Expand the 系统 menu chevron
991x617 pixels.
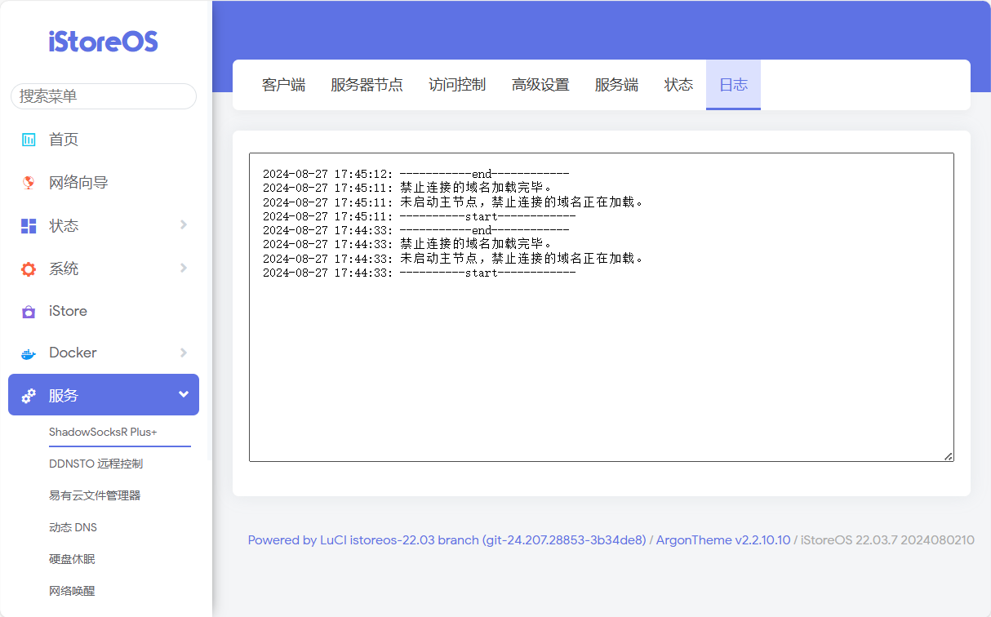(183, 269)
